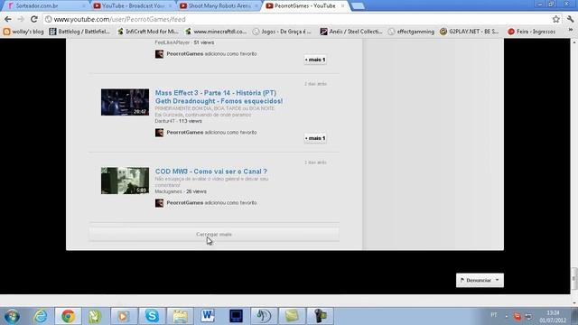The height and width of the screenshot is (325, 578).
Task: Switch to Google Chrome in the taskbar
Action: point(68,316)
